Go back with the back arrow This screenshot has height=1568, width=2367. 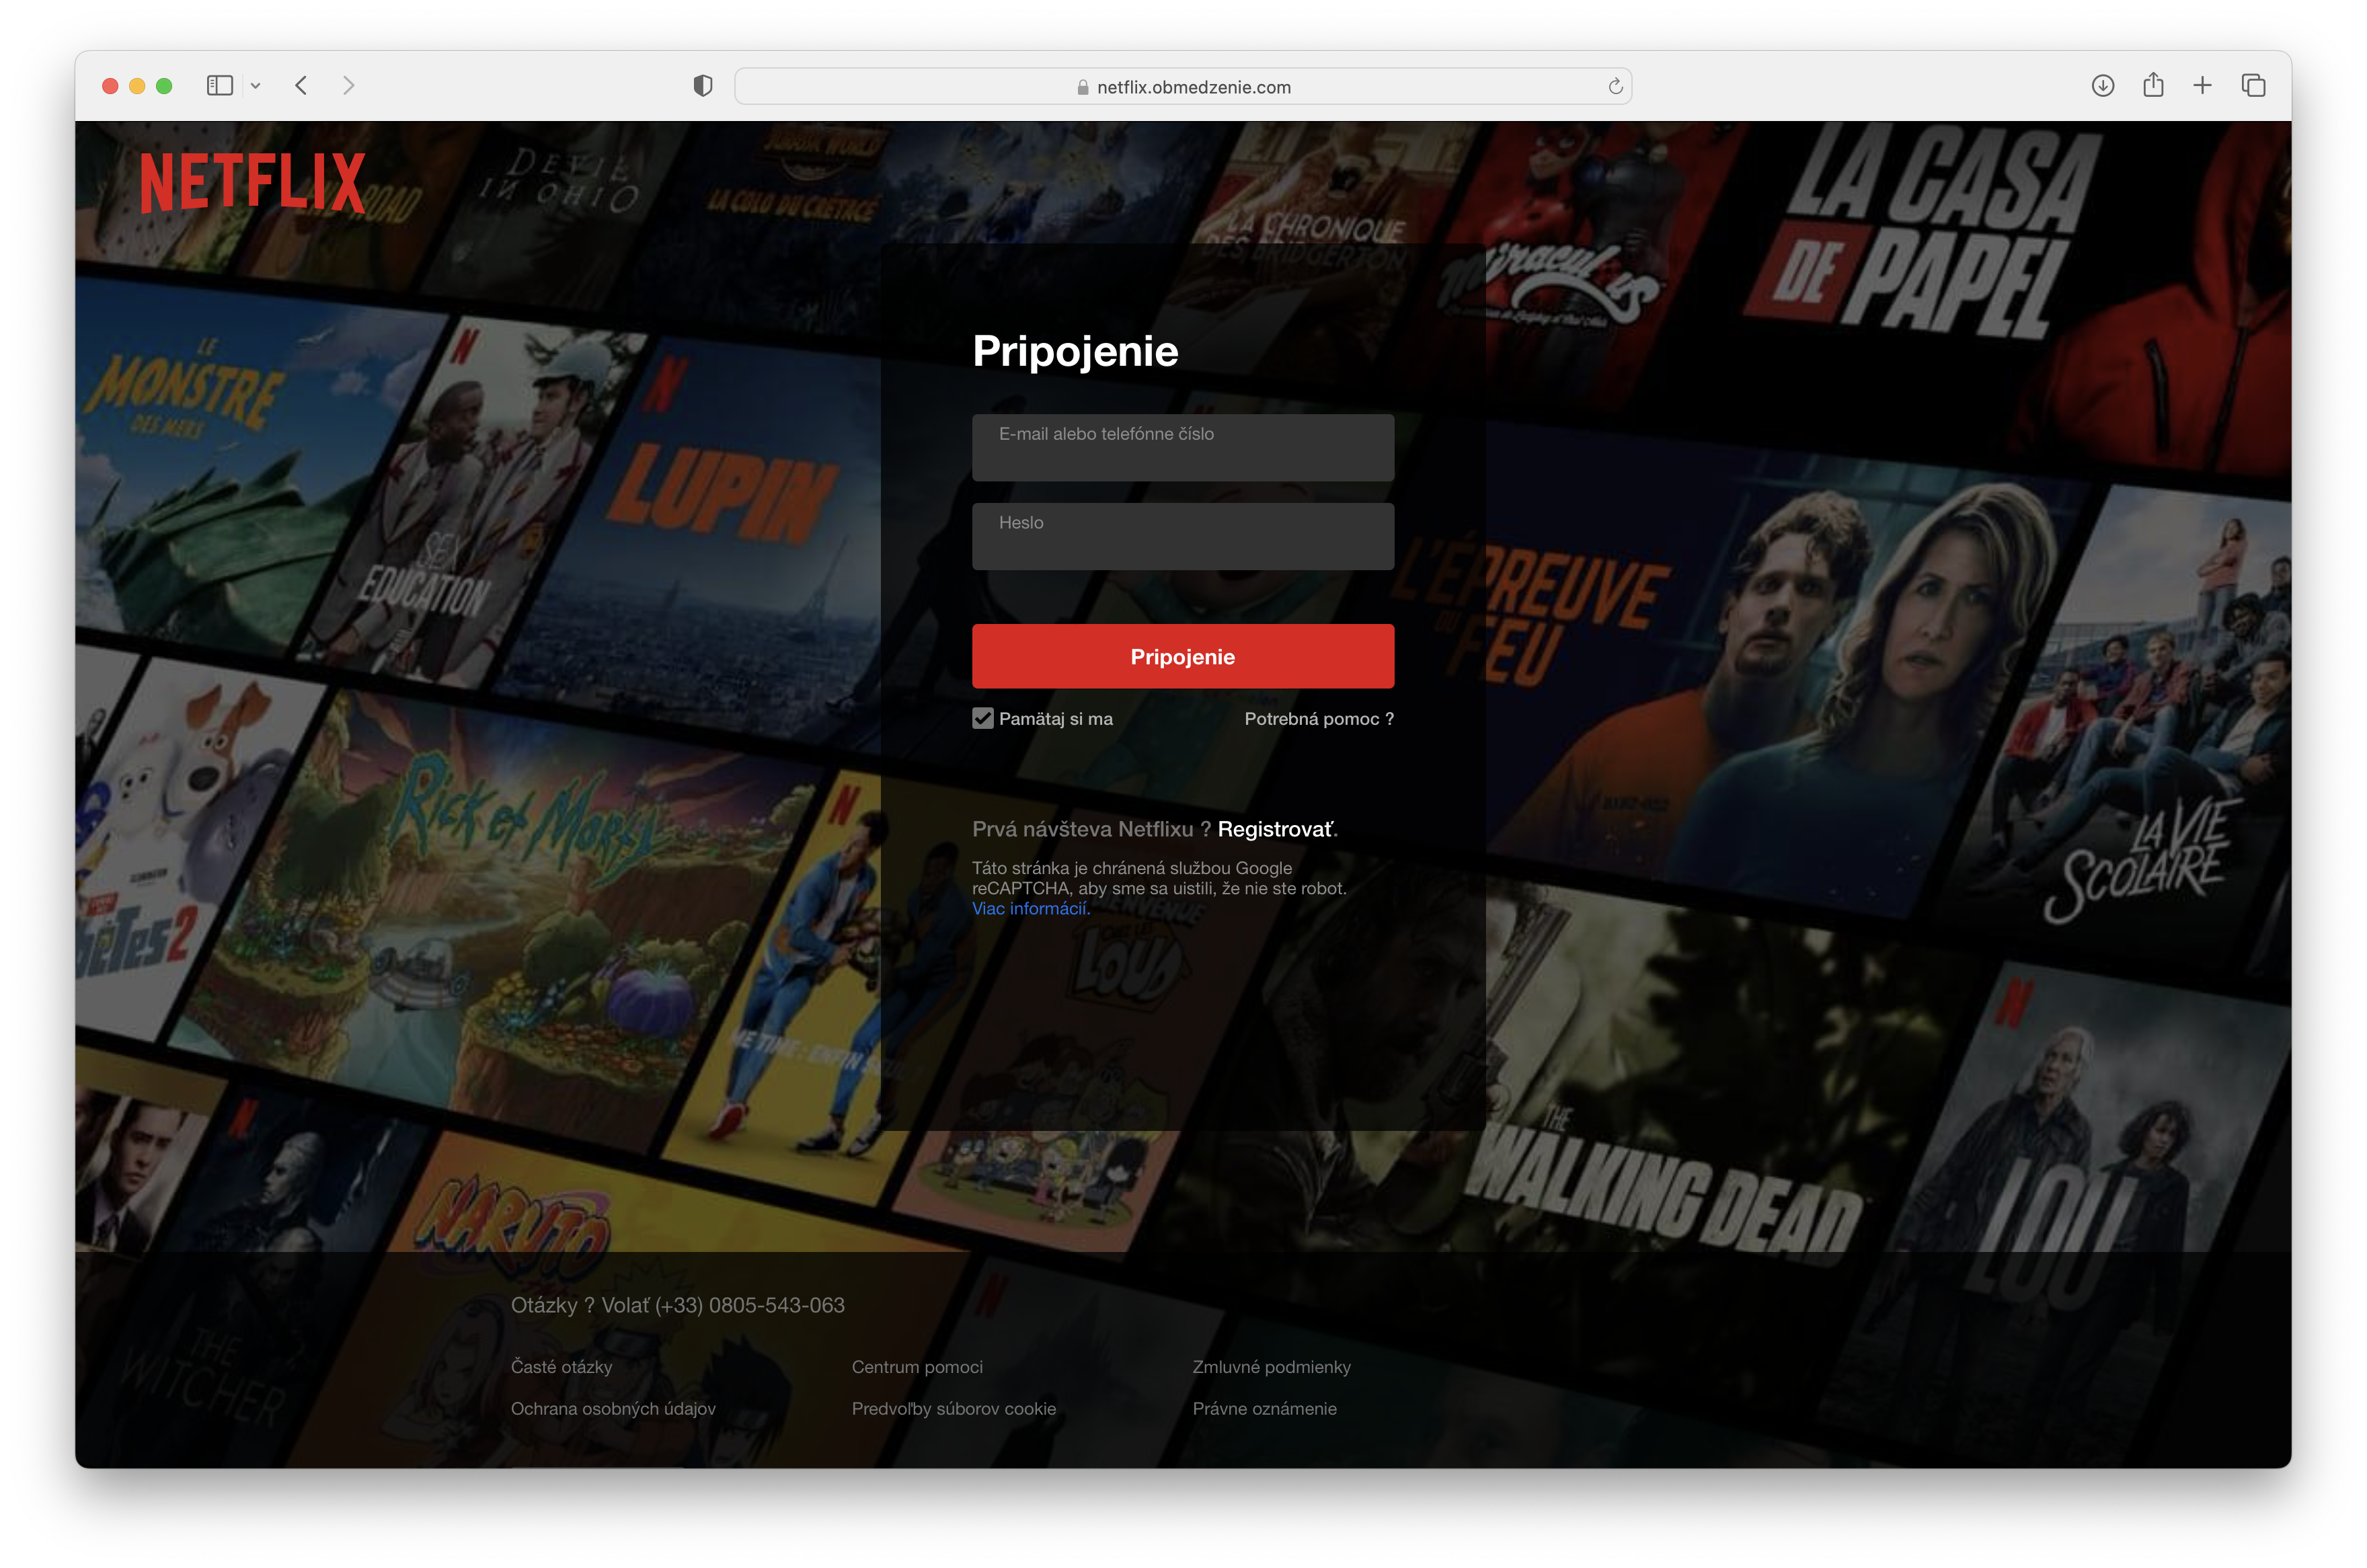[x=301, y=86]
